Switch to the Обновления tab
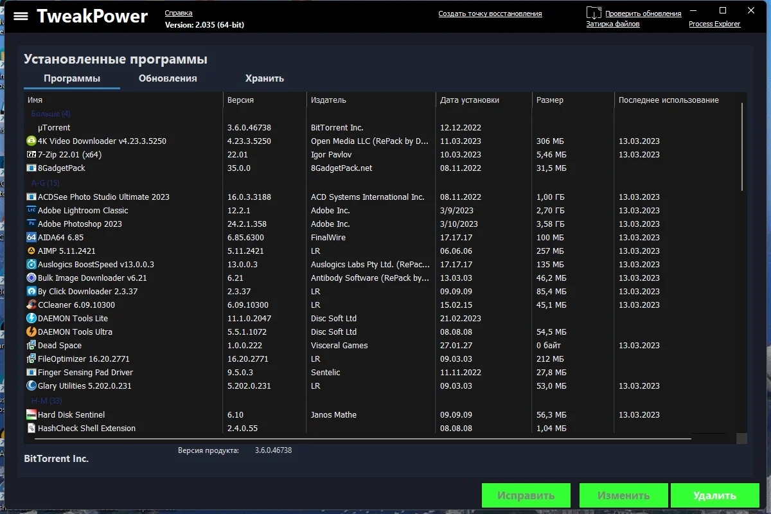Screen dimensions: 771x514 [168, 78]
